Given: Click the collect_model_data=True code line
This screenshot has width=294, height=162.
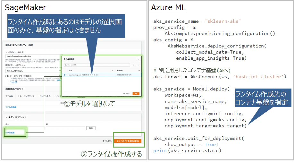Looking at the screenshot, I should (x=210, y=52).
